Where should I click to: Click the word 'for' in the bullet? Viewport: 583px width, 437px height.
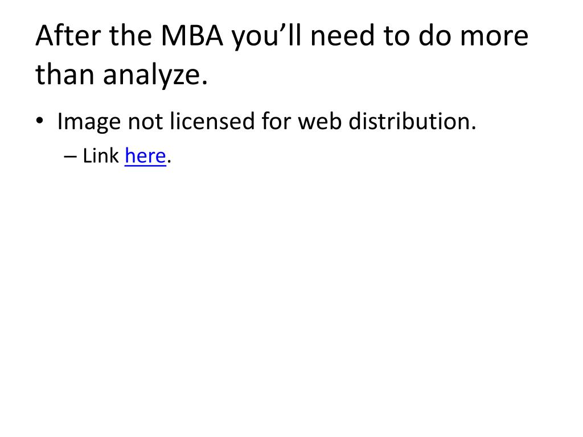[x=276, y=121]
